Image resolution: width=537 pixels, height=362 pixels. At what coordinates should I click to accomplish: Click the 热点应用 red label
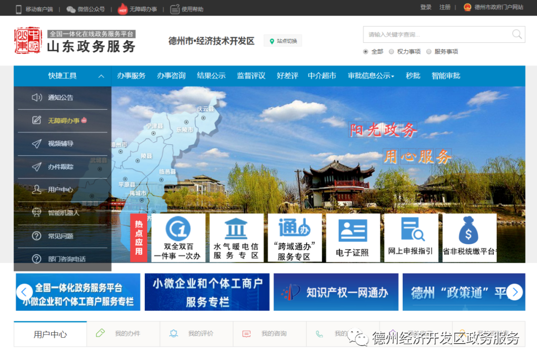coord(139,238)
